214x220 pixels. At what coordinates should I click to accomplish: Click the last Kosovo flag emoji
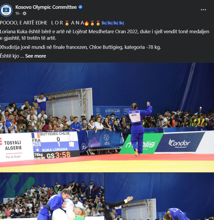pyautogui.click(x=121, y=23)
